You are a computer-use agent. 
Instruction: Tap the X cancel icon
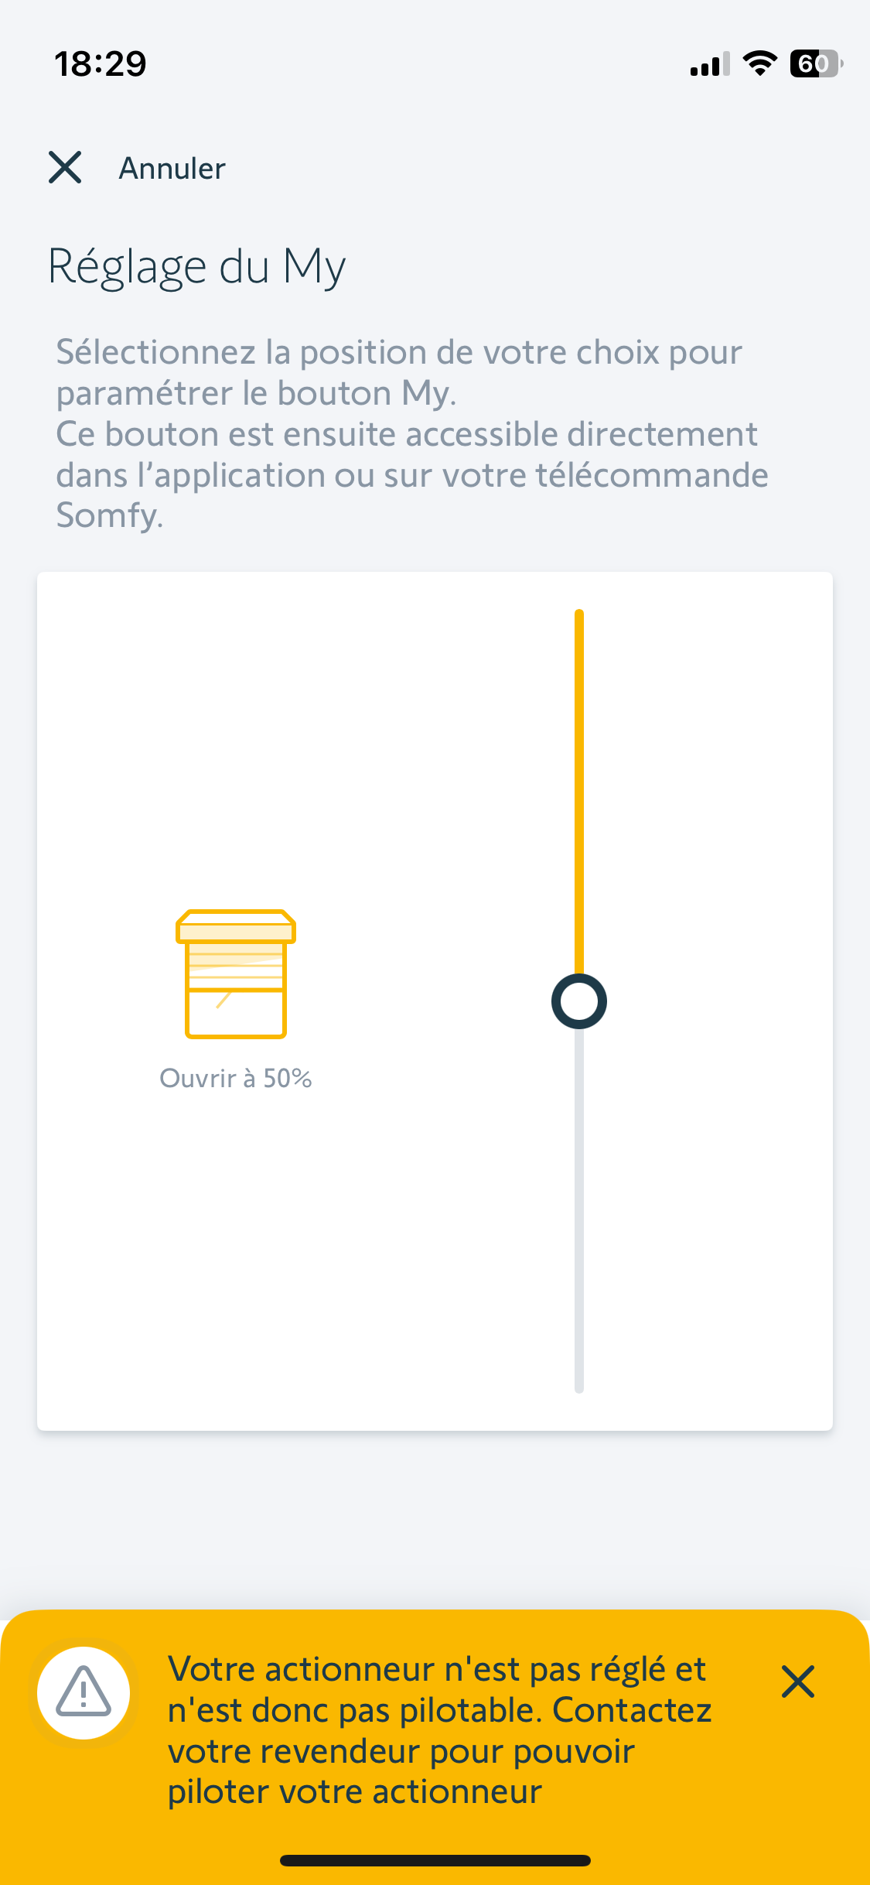(x=65, y=167)
